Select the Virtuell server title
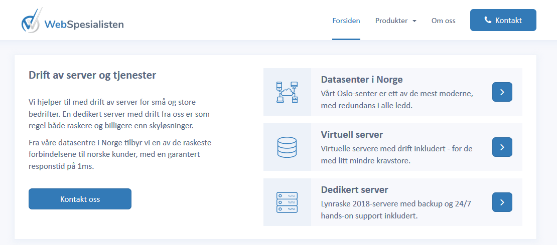This screenshot has width=557, height=245. point(352,135)
